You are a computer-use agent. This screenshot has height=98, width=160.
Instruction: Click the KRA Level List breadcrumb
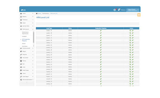pyautogui.click(x=54, y=14)
